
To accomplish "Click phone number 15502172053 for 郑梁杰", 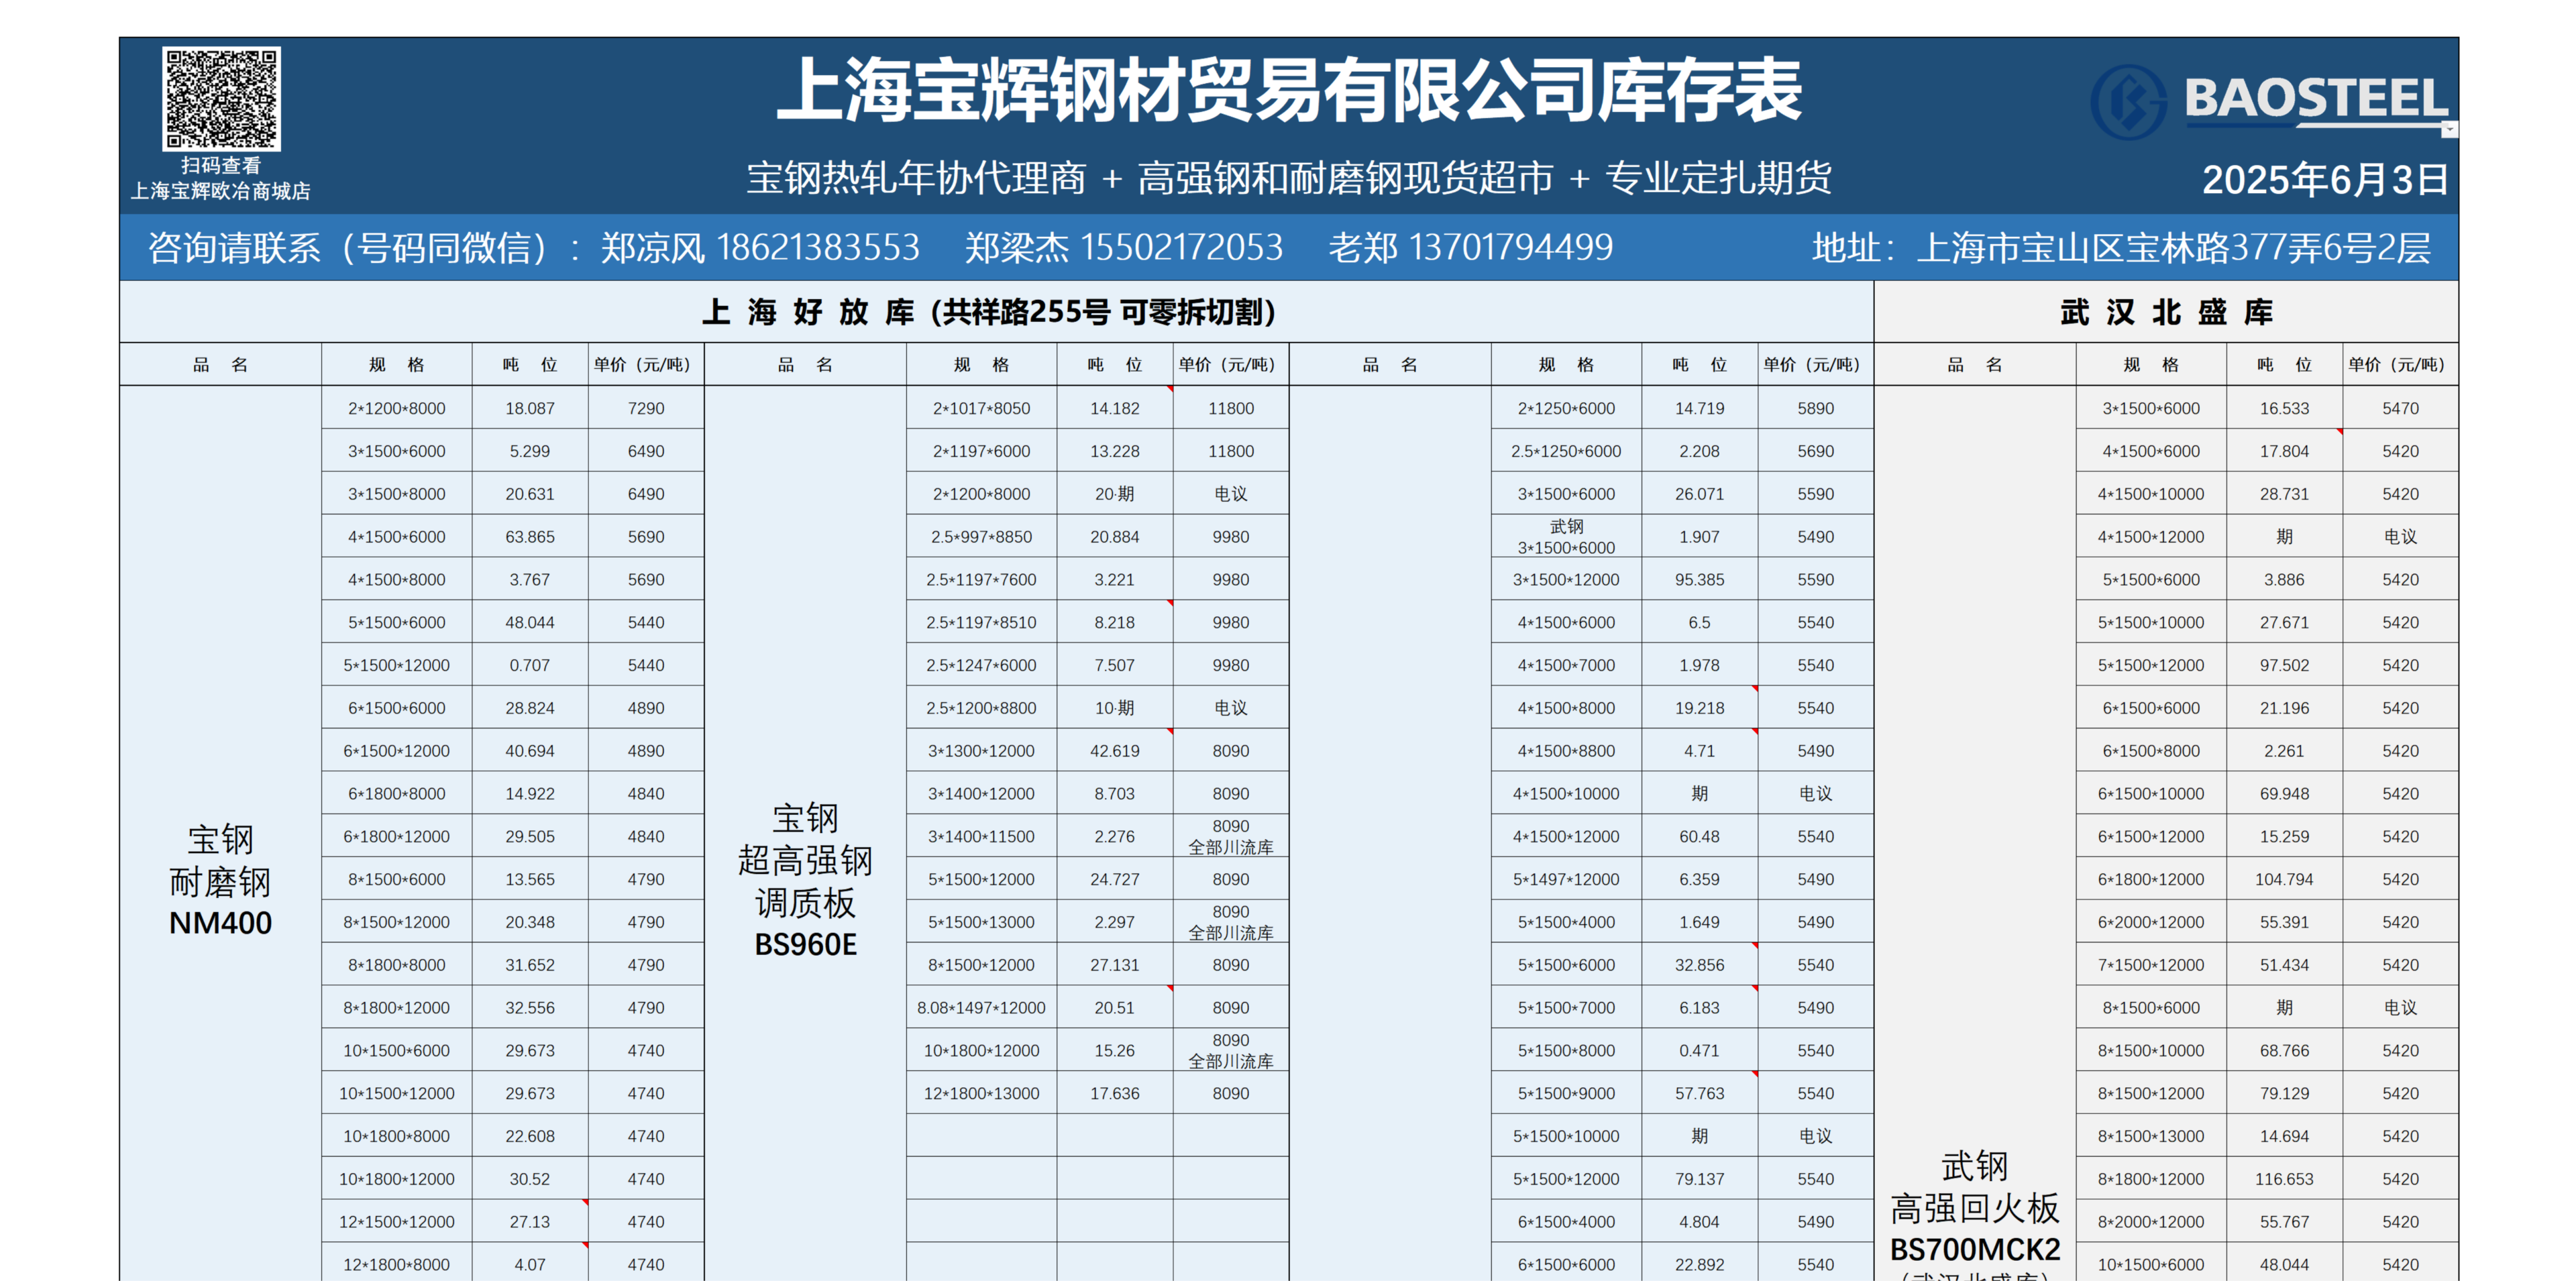I will [1181, 247].
